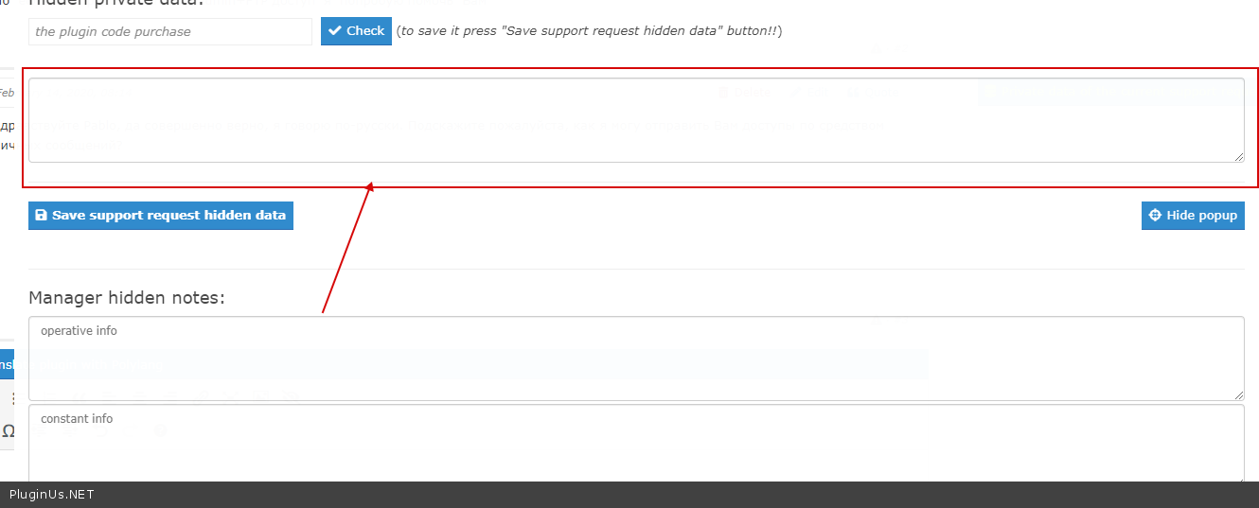Viewport: 1259px width, 508px height.
Task: Click the red arrow annotation arrowhead
Action: pyautogui.click(x=371, y=186)
